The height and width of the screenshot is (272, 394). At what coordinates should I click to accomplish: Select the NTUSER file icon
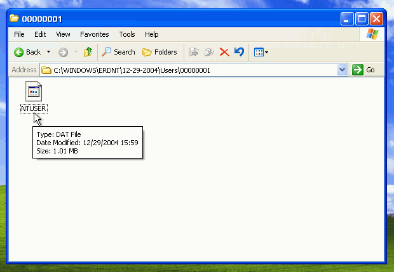pyautogui.click(x=34, y=91)
